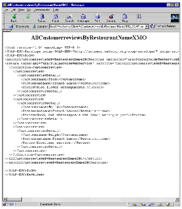This screenshot has height=209, width=182.
Task: Open Navigator from the component bar
Action: point(135,204)
